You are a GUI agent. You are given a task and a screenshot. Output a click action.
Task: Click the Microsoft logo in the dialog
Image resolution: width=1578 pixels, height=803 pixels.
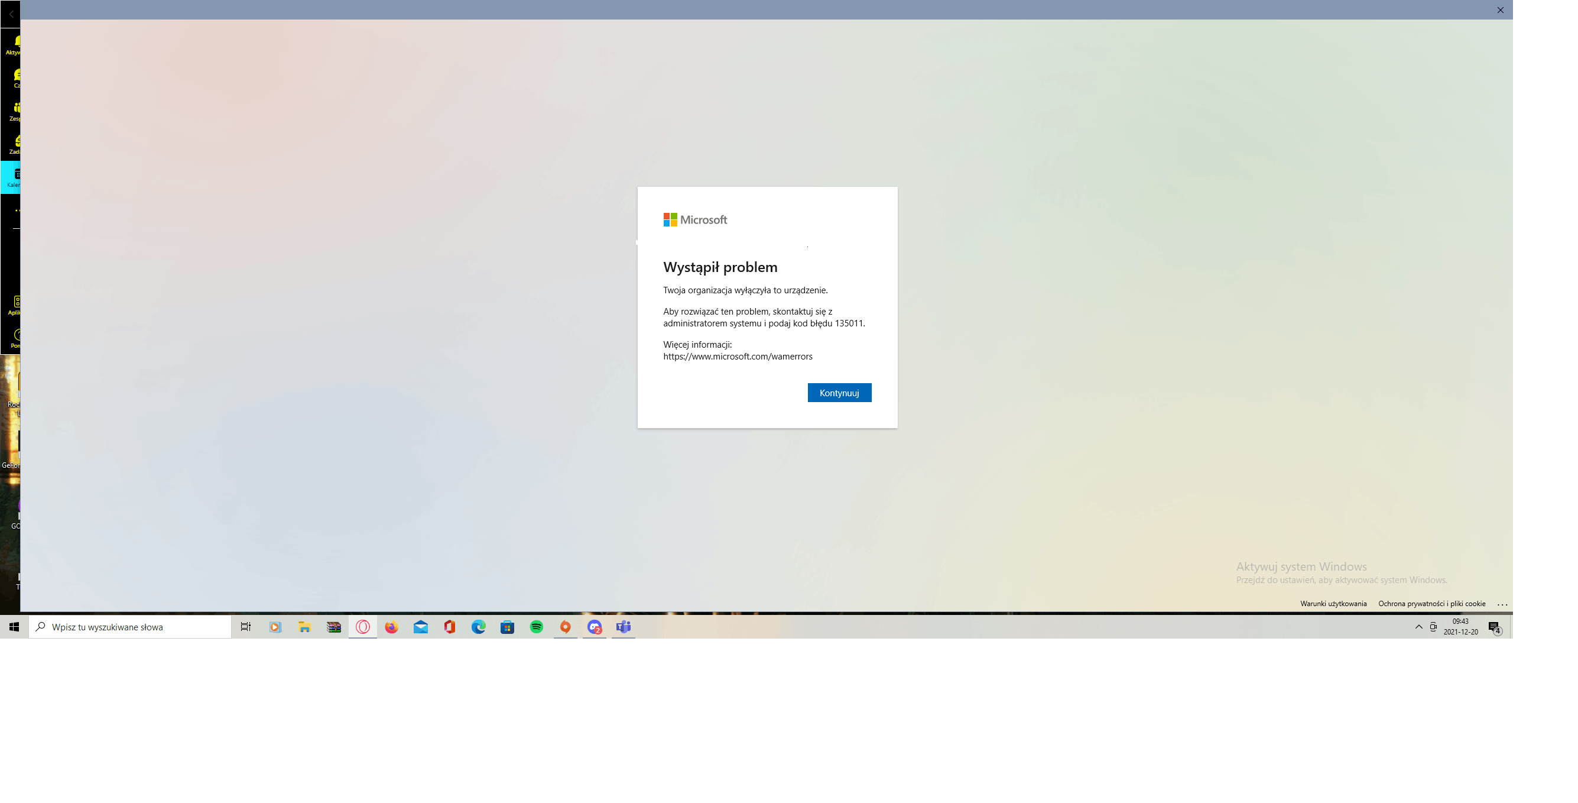tap(695, 219)
